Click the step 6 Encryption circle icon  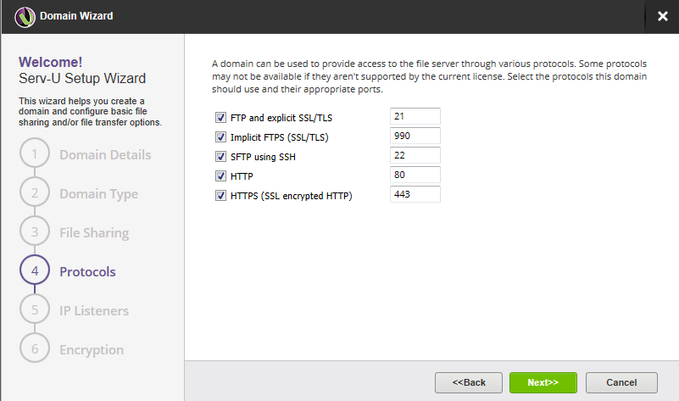point(35,350)
